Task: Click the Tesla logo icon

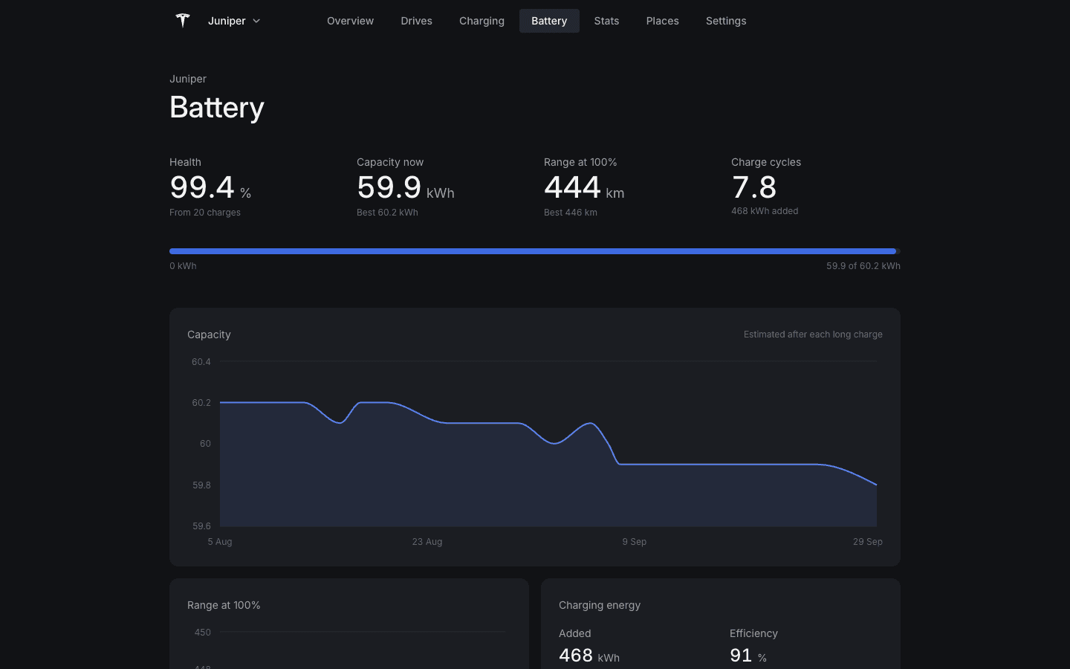Action: [183, 21]
